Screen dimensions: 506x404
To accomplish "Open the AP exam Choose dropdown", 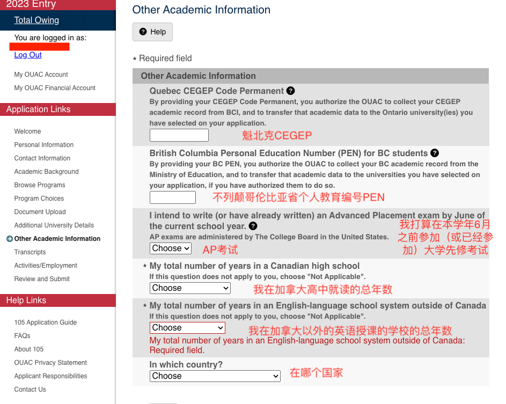I will [170, 248].
